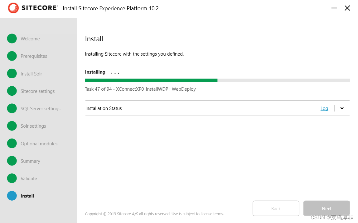Click the Installation Status header row
Viewport: 358px width, 223px height.
pyautogui.click(x=187, y=108)
